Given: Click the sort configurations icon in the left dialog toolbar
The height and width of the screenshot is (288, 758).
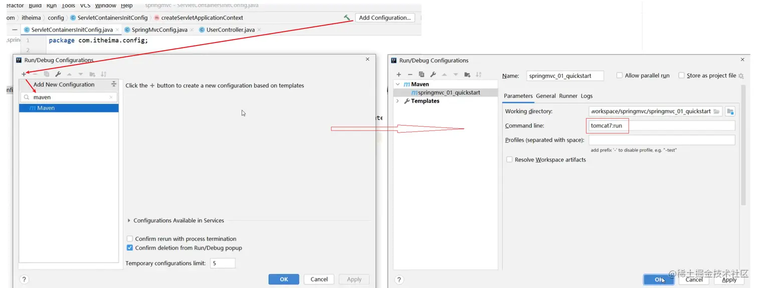Looking at the screenshot, I should coord(104,74).
